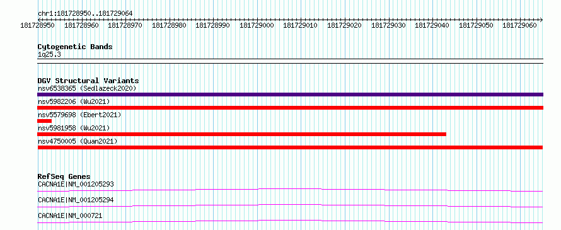Click ruler coordinate 181728960
The width and height of the screenshot is (561, 230).
(x=81, y=25)
